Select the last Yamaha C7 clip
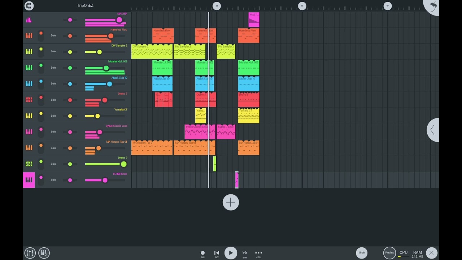The image size is (462, 260). click(x=249, y=116)
